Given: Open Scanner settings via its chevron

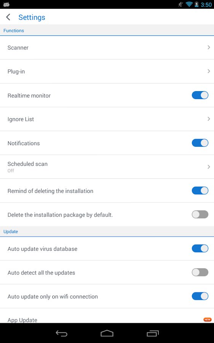Looking at the screenshot, I should [209, 48].
